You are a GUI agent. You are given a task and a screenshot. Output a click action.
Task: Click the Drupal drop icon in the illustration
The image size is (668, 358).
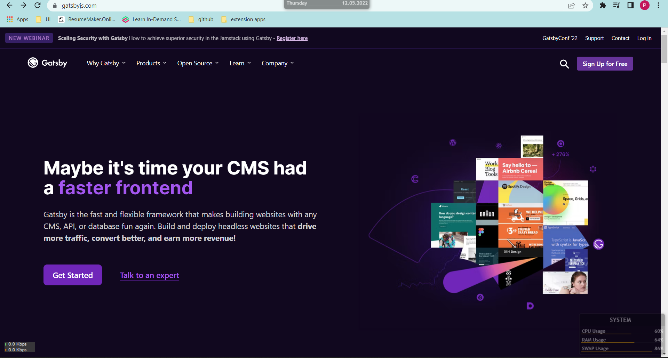480,297
